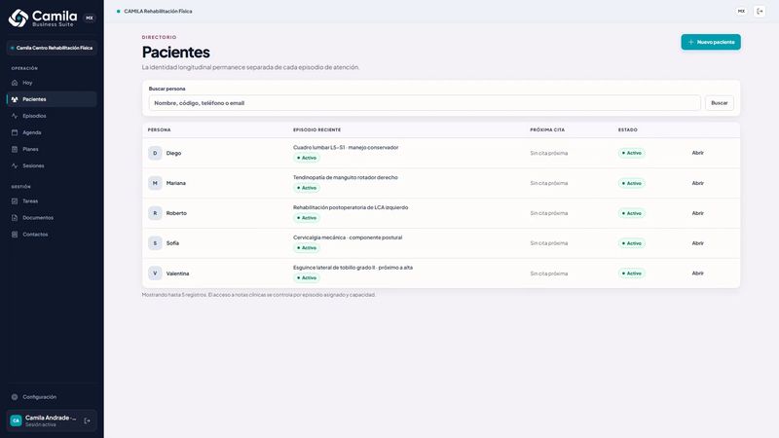779x438 pixels.
Task: Open Valentina's patient record via Abrir
Action: pyautogui.click(x=697, y=274)
